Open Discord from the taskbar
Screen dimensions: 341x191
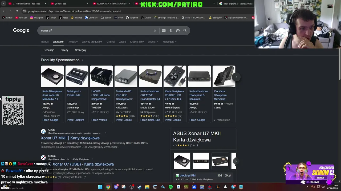point(116,187)
